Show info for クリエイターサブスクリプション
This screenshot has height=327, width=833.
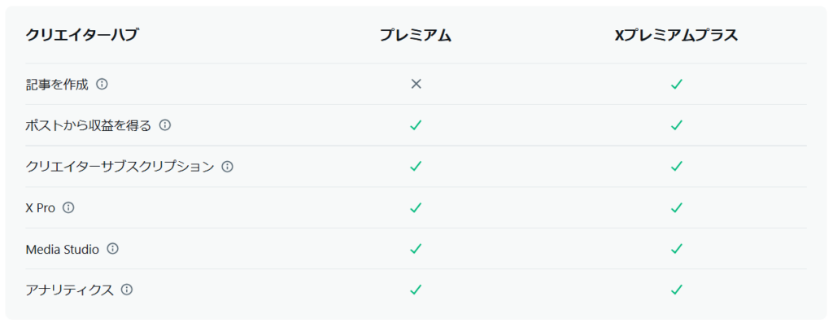[x=228, y=167]
